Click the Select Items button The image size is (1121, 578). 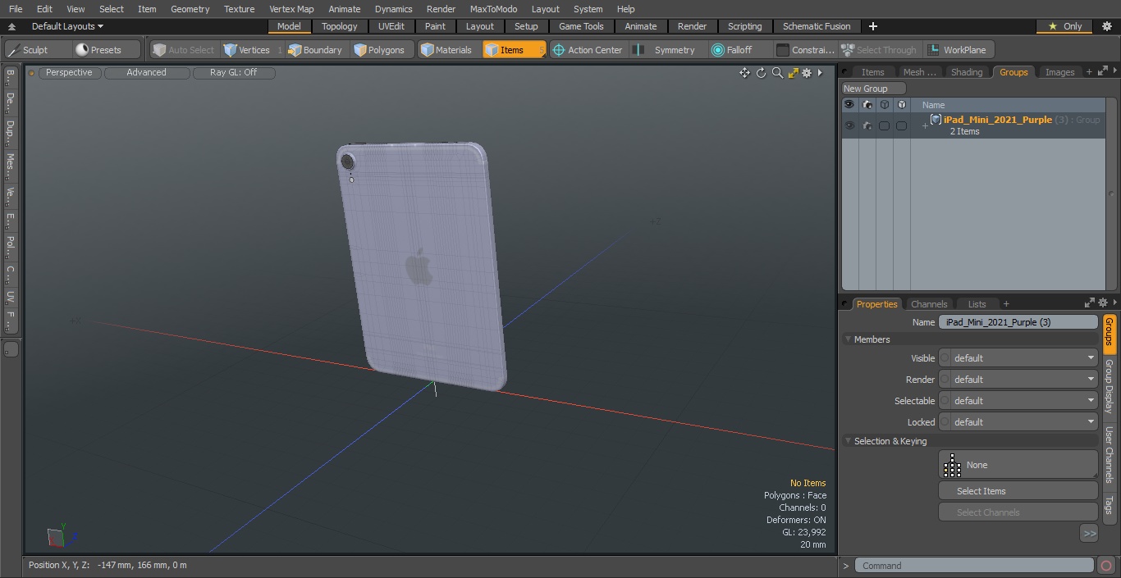[x=1018, y=491]
